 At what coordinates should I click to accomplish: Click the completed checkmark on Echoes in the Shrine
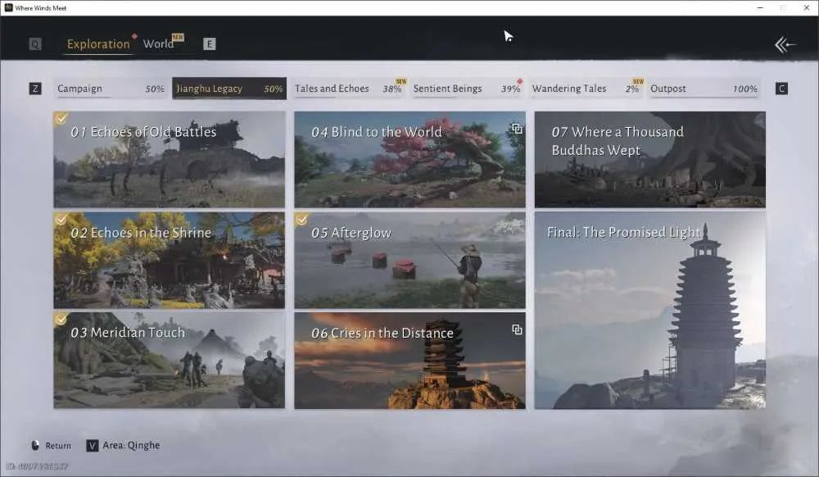pyautogui.click(x=61, y=219)
